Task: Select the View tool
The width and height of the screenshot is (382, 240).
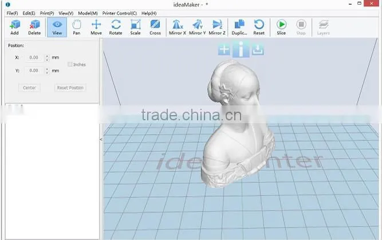Action: [57, 27]
